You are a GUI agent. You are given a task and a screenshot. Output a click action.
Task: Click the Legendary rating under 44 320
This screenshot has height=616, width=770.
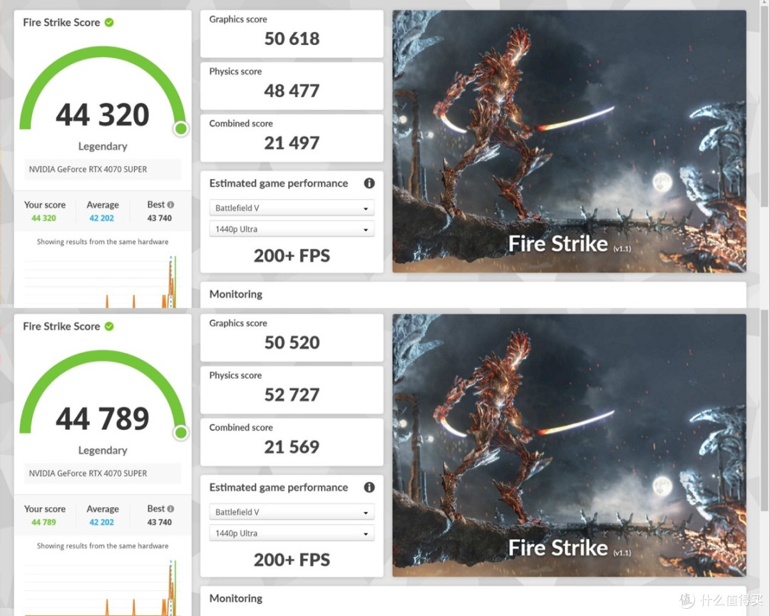point(103,146)
